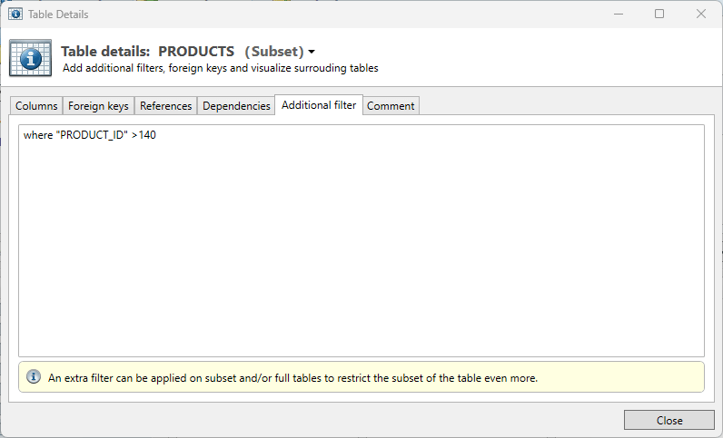Viewport: 723px width, 438px height.
Task: Switch to the Columns tab
Action: (x=36, y=106)
